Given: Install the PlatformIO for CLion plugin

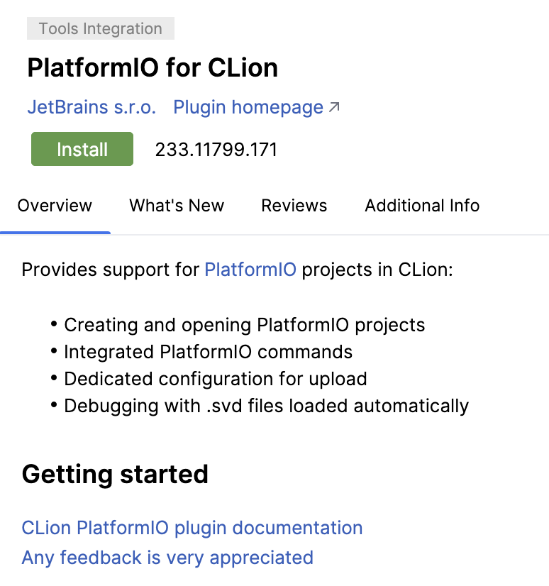Looking at the screenshot, I should point(82,149).
